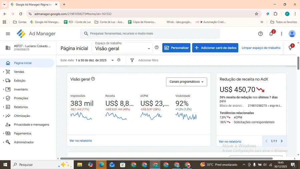Expand the Inventário tree arrow
Image resolution: width=300 pixels, height=169 pixels.
3,89
